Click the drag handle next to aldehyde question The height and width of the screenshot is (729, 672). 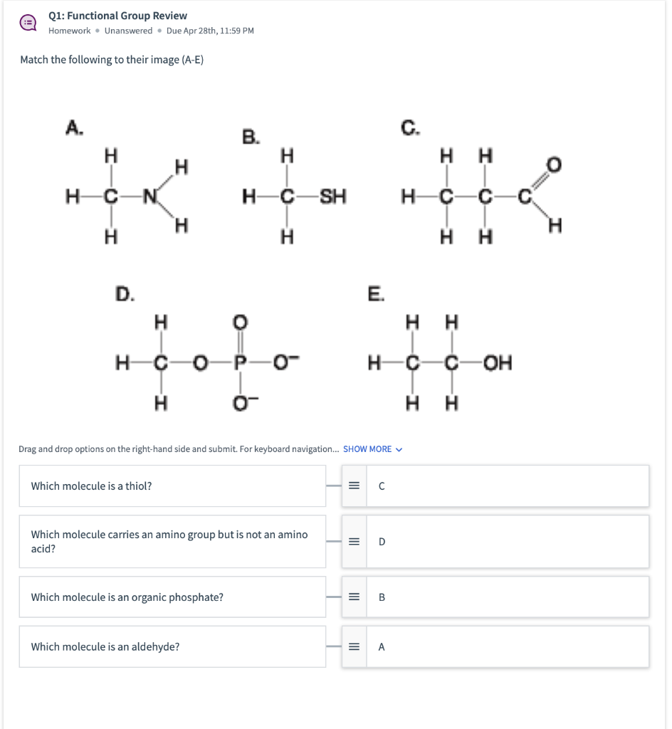coord(352,646)
